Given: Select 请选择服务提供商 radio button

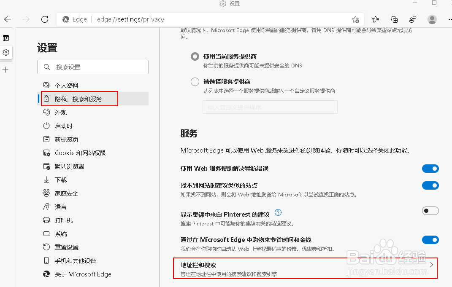Looking at the screenshot, I should 195,82.
